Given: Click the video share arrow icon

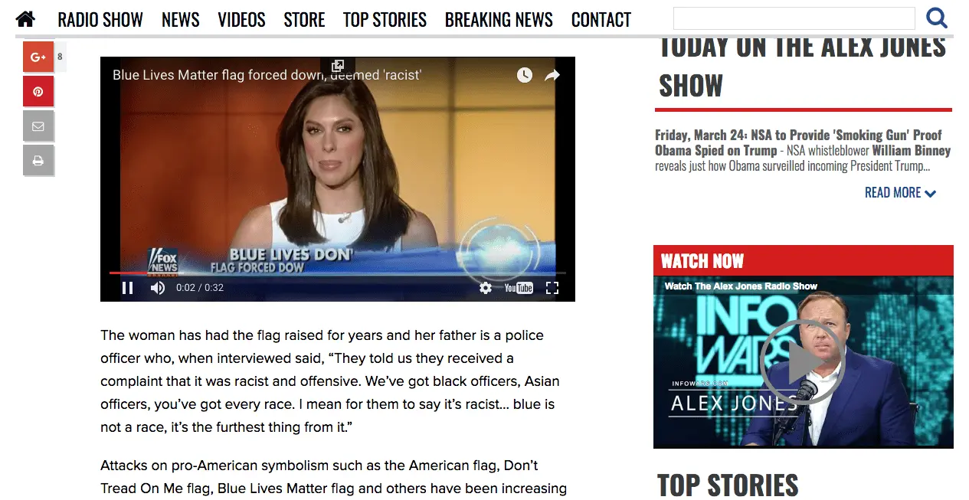Looking at the screenshot, I should (552, 75).
